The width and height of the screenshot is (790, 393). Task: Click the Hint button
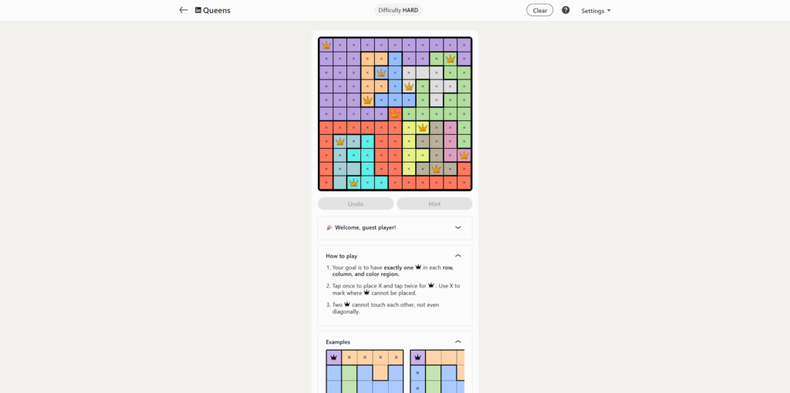(x=434, y=203)
